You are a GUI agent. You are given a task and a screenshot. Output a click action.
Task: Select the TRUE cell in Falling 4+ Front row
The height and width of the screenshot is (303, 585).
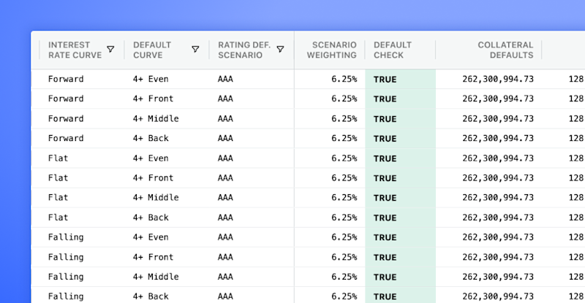click(x=400, y=257)
